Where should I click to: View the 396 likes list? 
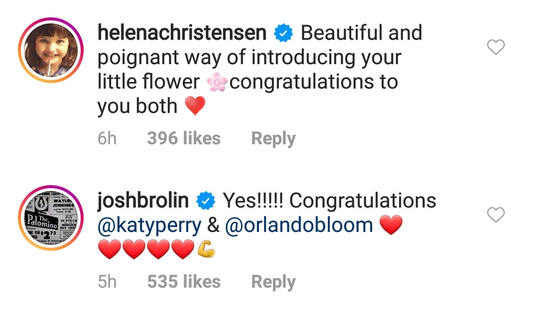coord(183,139)
